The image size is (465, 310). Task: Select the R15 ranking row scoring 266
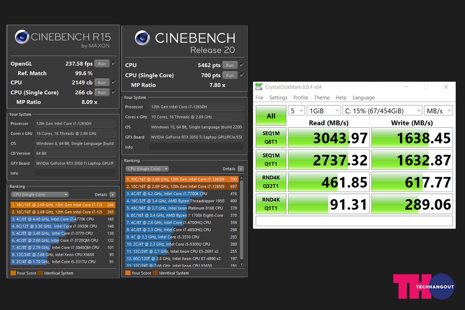(x=63, y=205)
